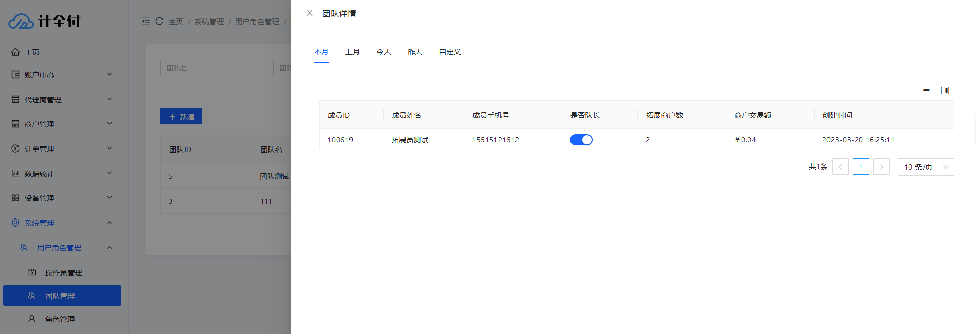Click 系统管理 gear icon
This screenshot has width=976, height=334.
click(x=15, y=222)
